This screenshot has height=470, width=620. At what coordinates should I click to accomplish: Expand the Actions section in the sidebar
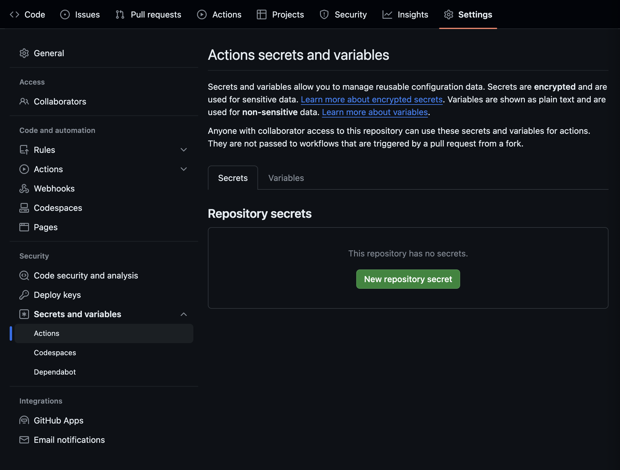tap(184, 169)
